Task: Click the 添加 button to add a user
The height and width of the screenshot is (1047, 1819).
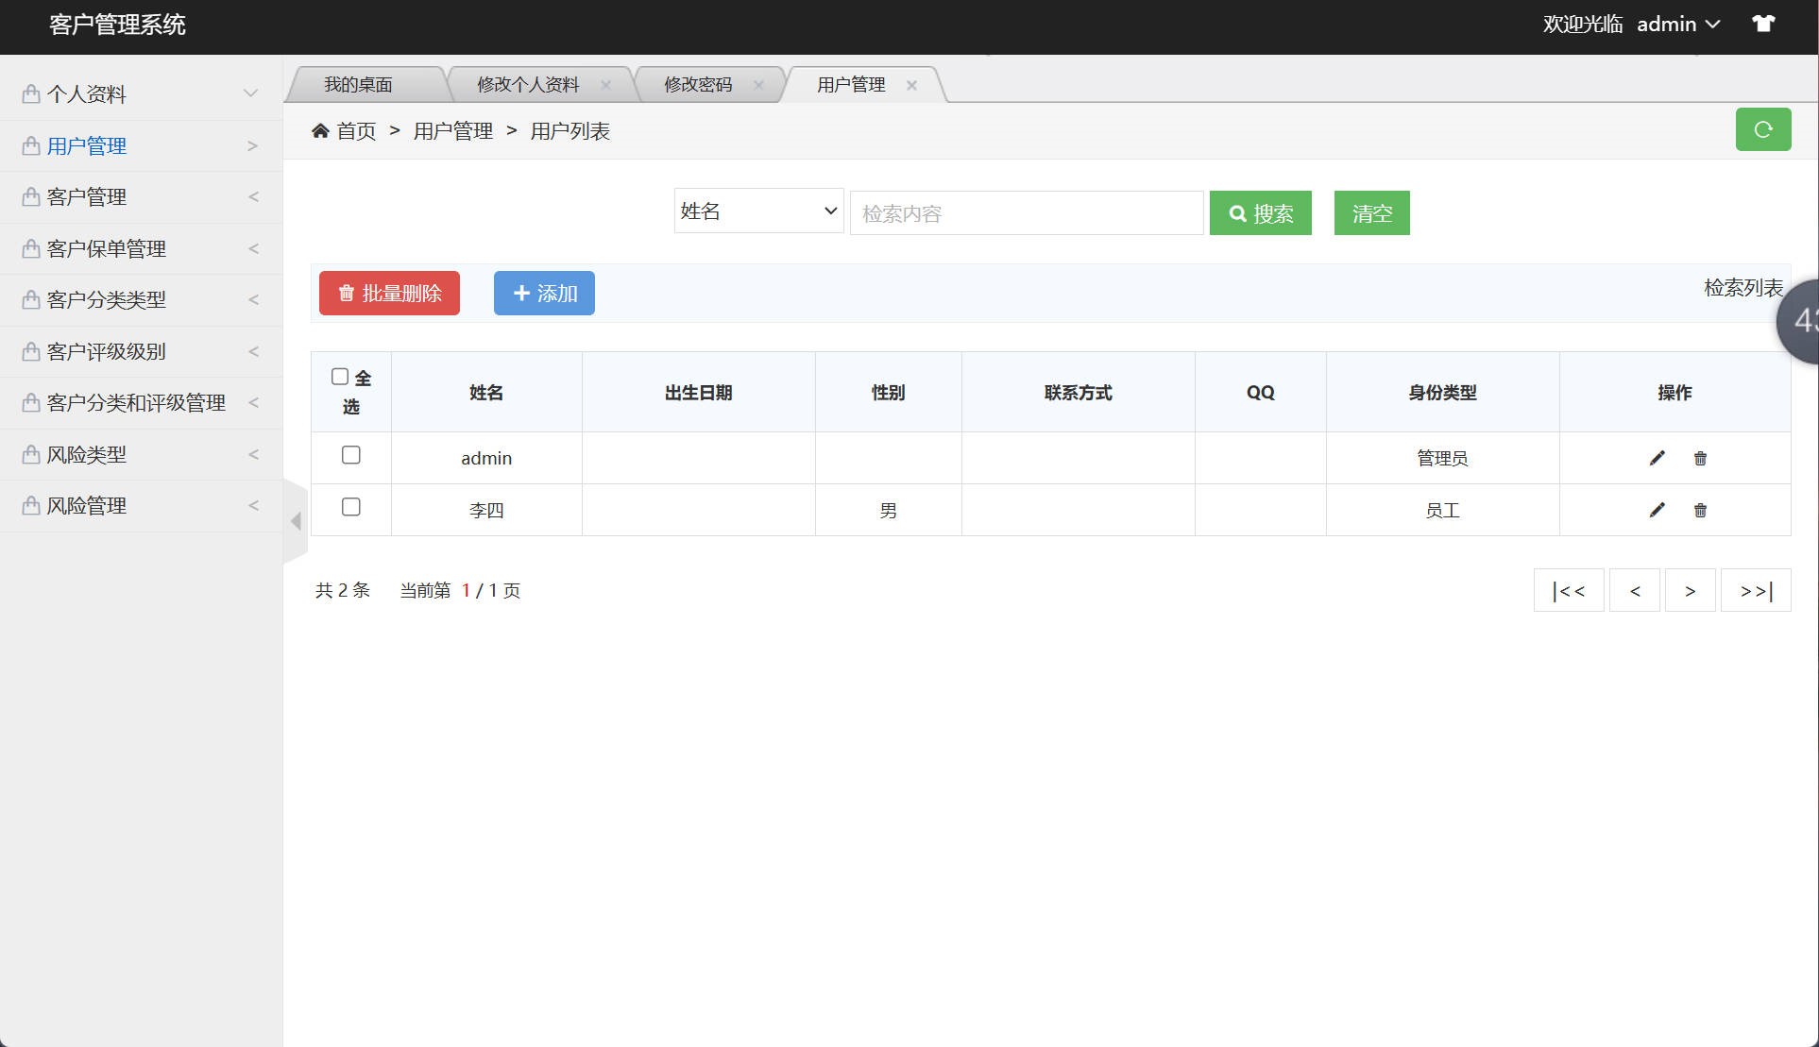Action: tap(543, 293)
